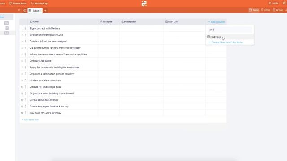Focus the attribute search field containing 'end'

click(x=230, y=30)
